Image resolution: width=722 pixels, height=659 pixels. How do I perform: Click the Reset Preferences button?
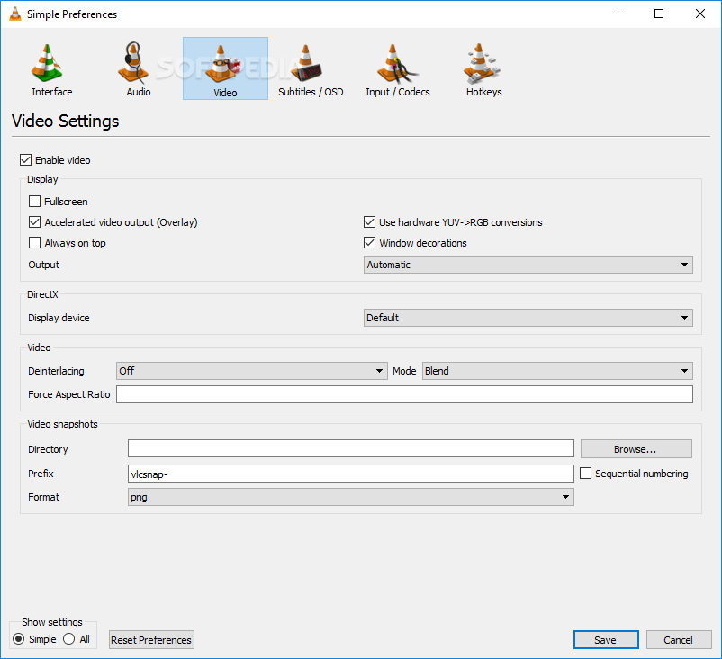(151, 640)
